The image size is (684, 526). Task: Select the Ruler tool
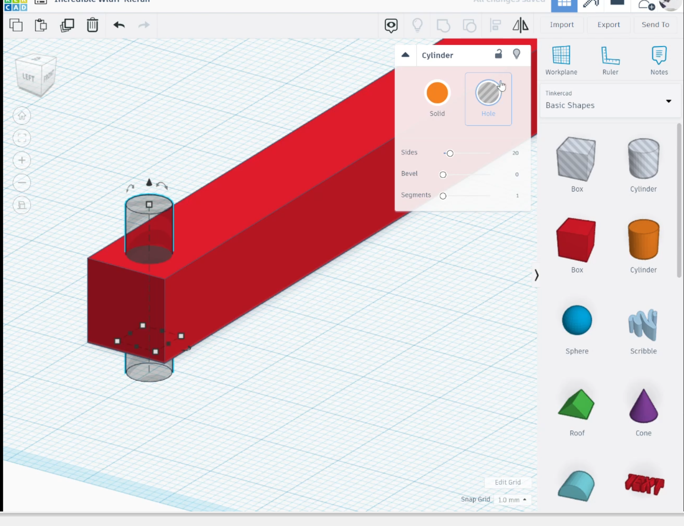pyautogui.click(x=610, y=60)
